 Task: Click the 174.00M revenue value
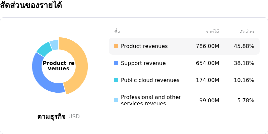(x=207, y=80)
